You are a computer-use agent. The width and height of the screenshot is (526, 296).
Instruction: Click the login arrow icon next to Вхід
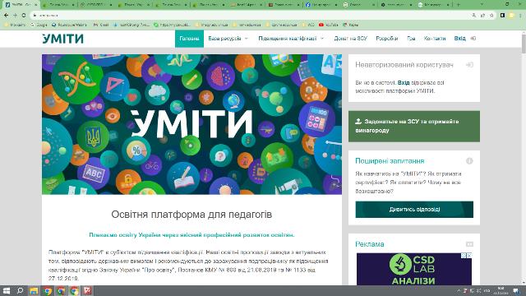point(473,39)
